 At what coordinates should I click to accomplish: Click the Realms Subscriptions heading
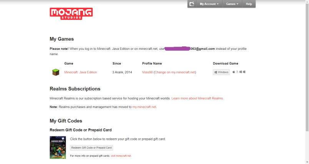[x=75, y=89]
